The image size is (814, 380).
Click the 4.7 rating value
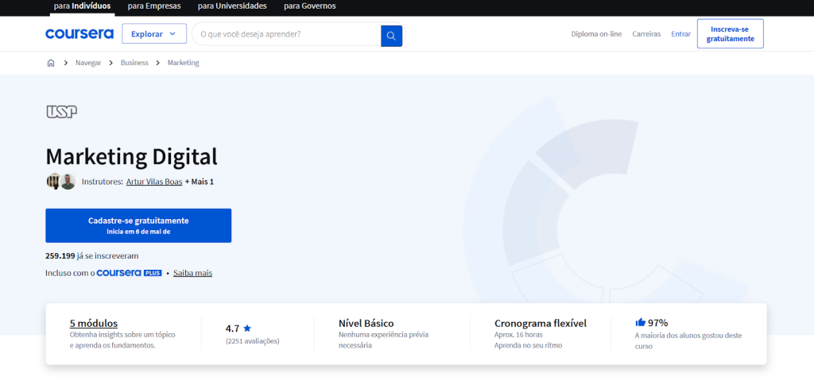(x=233, y=328)
